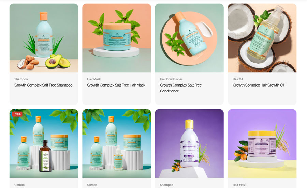Open the second combo set product image
Viewport: 307px width, 188px height.
[x=117, y=143]
